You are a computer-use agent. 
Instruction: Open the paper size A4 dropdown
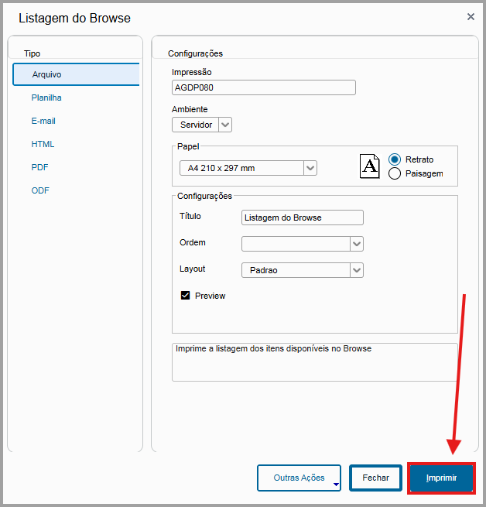(x=310, y=168)
